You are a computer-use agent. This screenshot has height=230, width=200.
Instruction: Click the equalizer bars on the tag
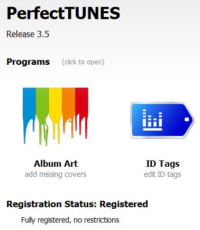point(152,120)
